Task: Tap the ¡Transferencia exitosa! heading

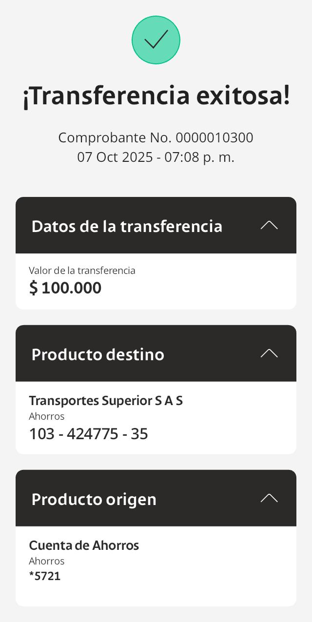Action: 156,96
